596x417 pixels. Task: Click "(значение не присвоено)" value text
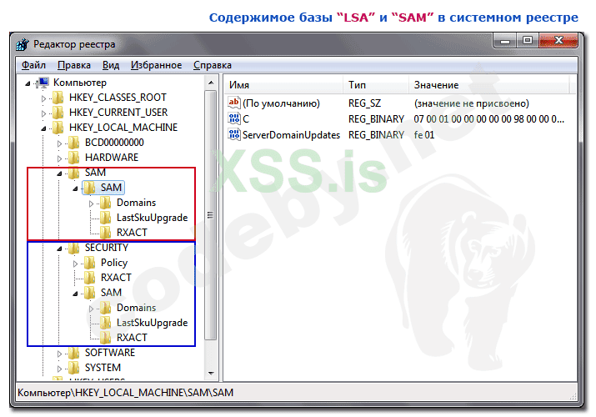click(471, 103)
